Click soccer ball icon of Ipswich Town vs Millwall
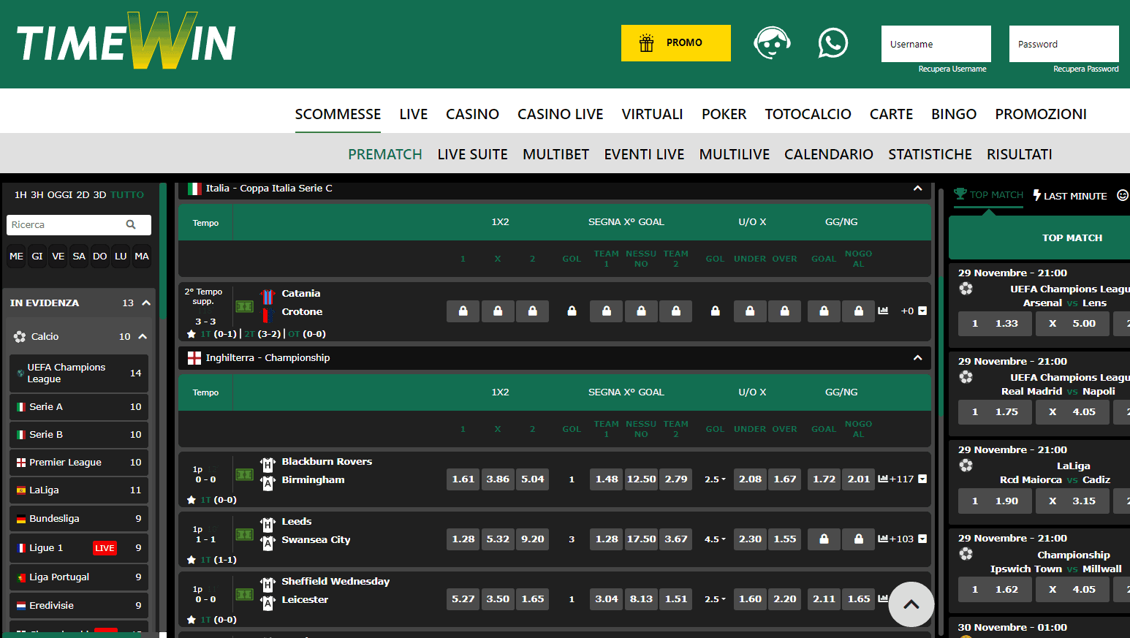 tap(966, 554)
